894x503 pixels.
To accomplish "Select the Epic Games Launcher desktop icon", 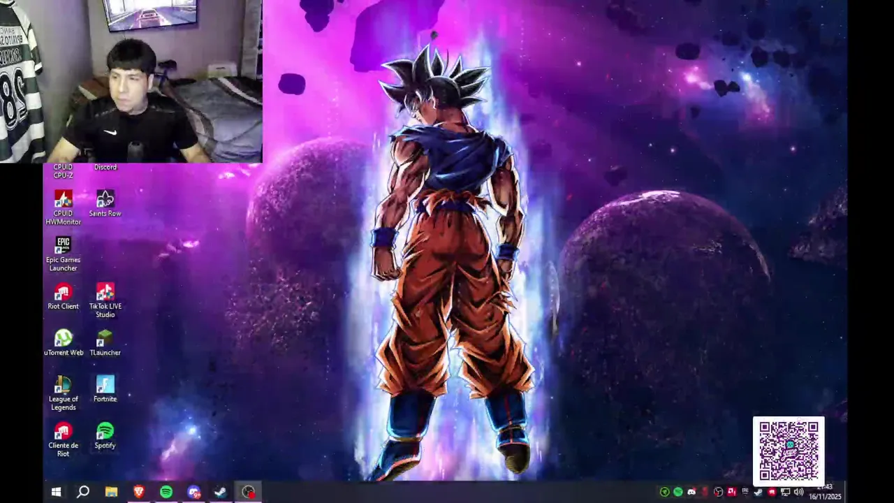I will [63, 254].
